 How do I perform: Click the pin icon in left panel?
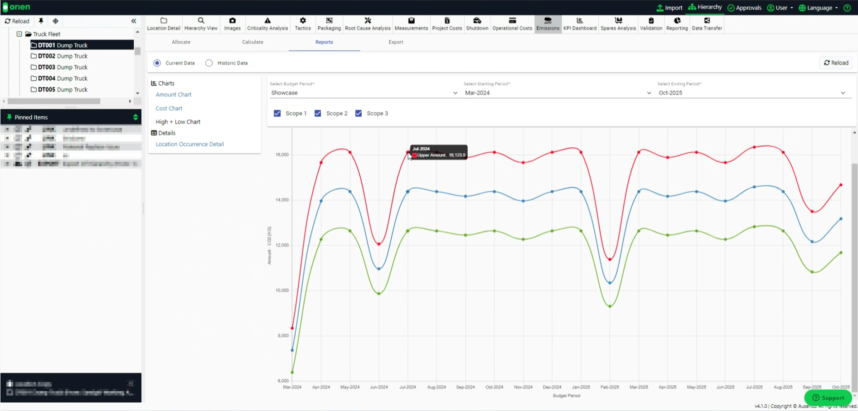click(41, 21)
